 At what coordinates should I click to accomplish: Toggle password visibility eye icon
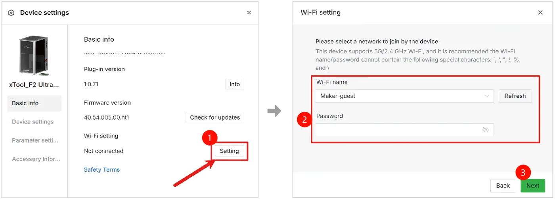coord(486,130)
